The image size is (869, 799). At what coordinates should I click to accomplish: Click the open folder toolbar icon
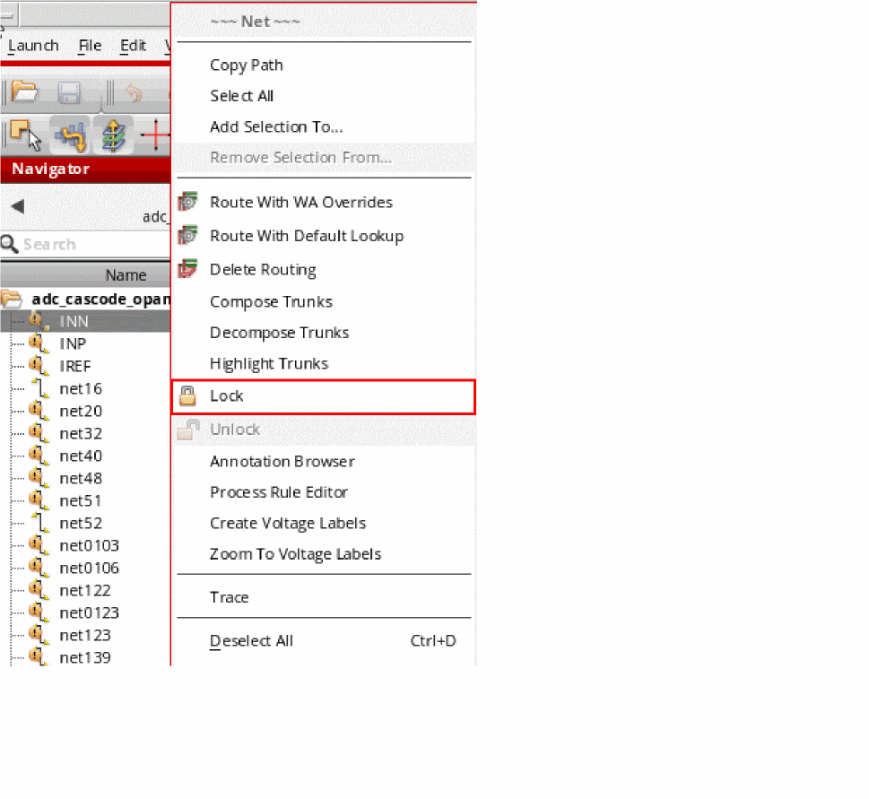pyautogui.click(x=24, y=92)
